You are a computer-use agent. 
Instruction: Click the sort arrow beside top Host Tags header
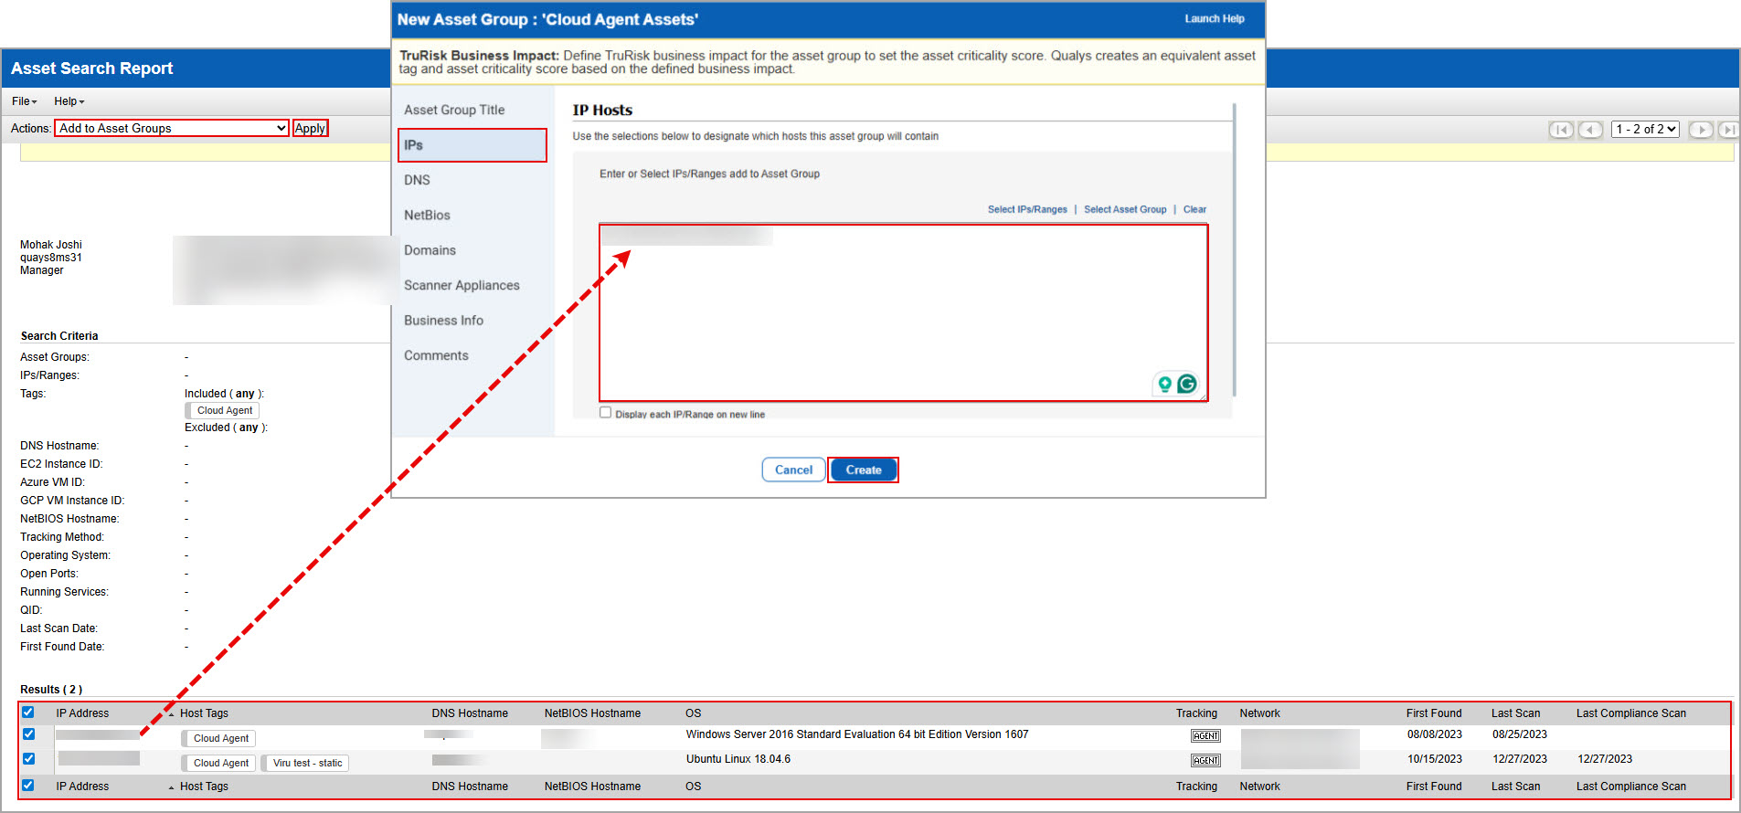point(171,714)
